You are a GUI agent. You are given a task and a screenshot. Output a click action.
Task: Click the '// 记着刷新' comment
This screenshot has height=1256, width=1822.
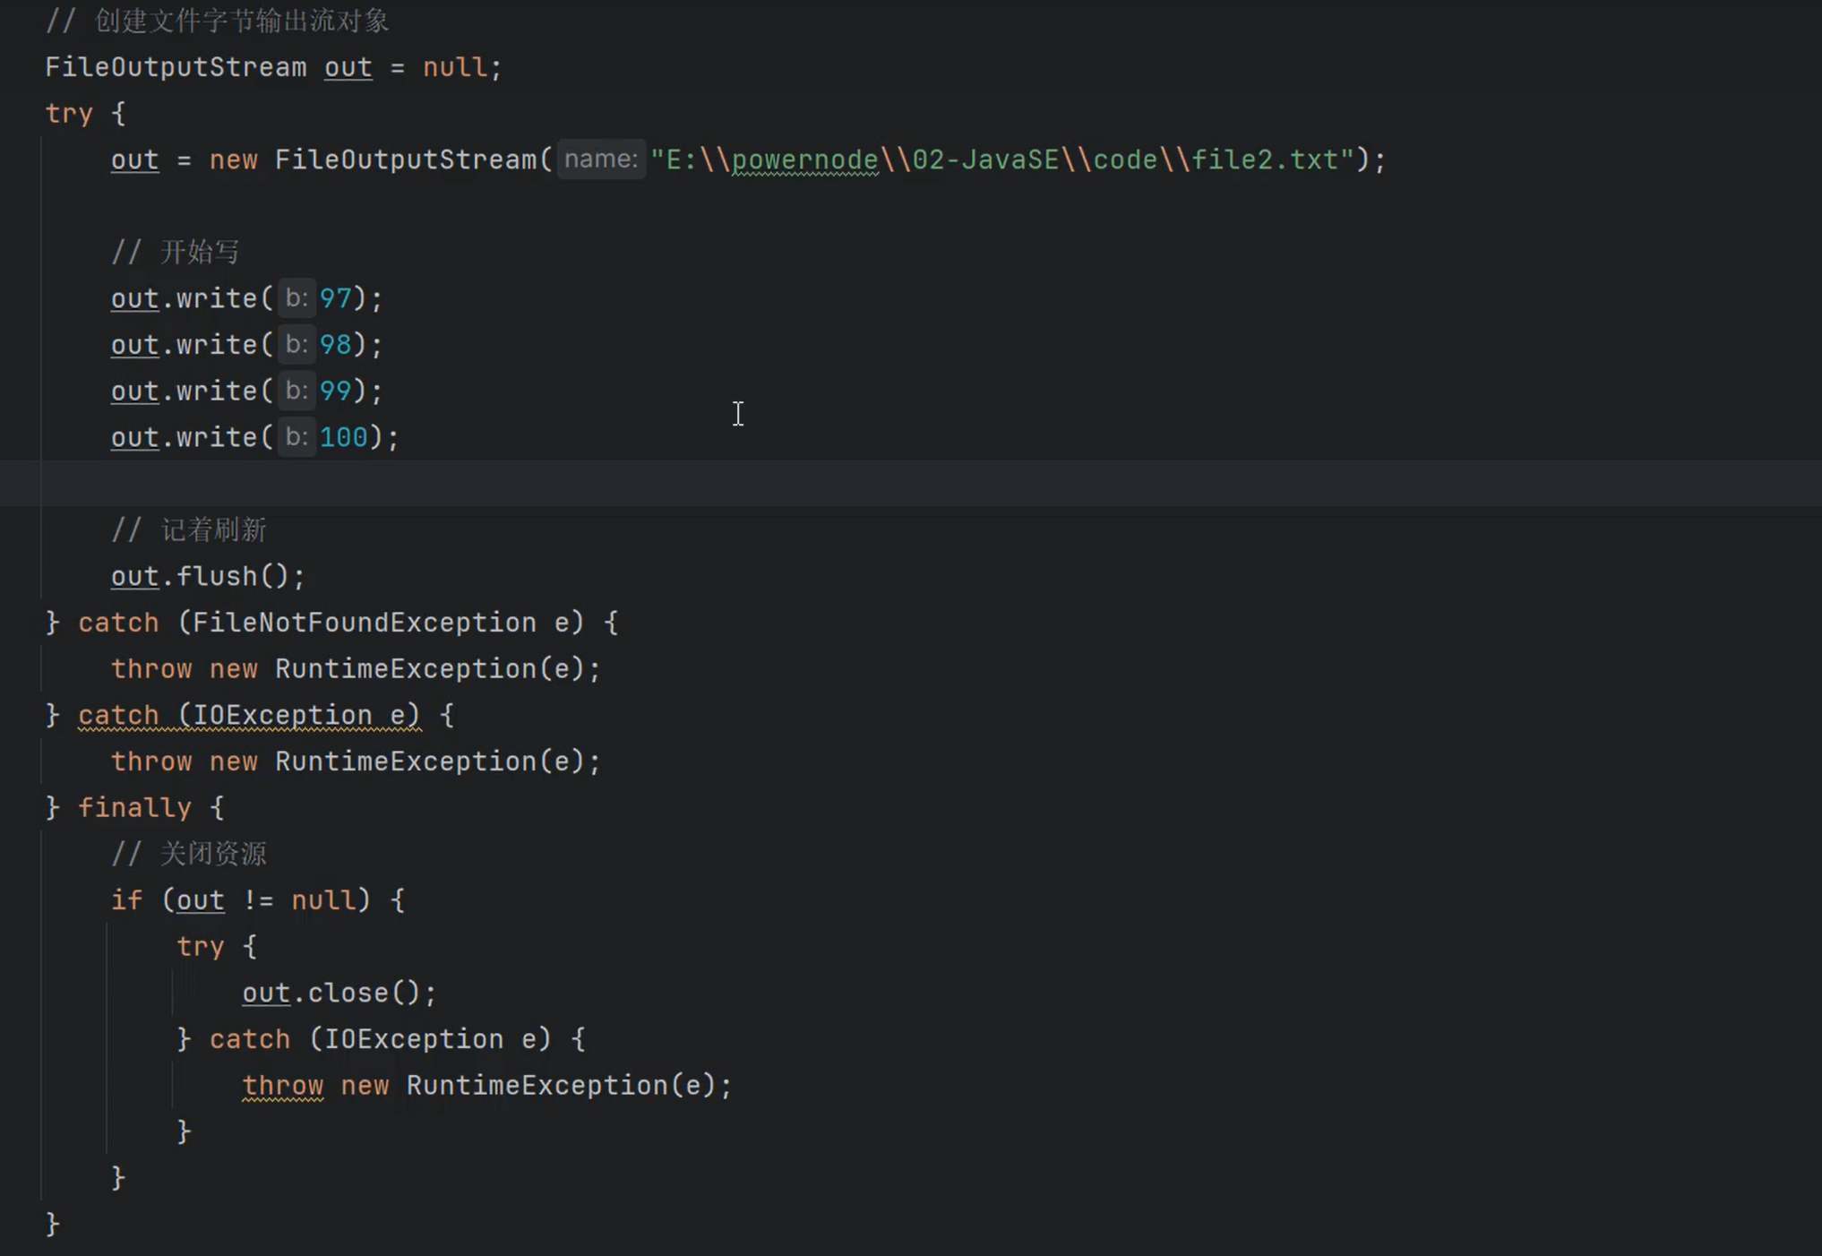point(188,530)
